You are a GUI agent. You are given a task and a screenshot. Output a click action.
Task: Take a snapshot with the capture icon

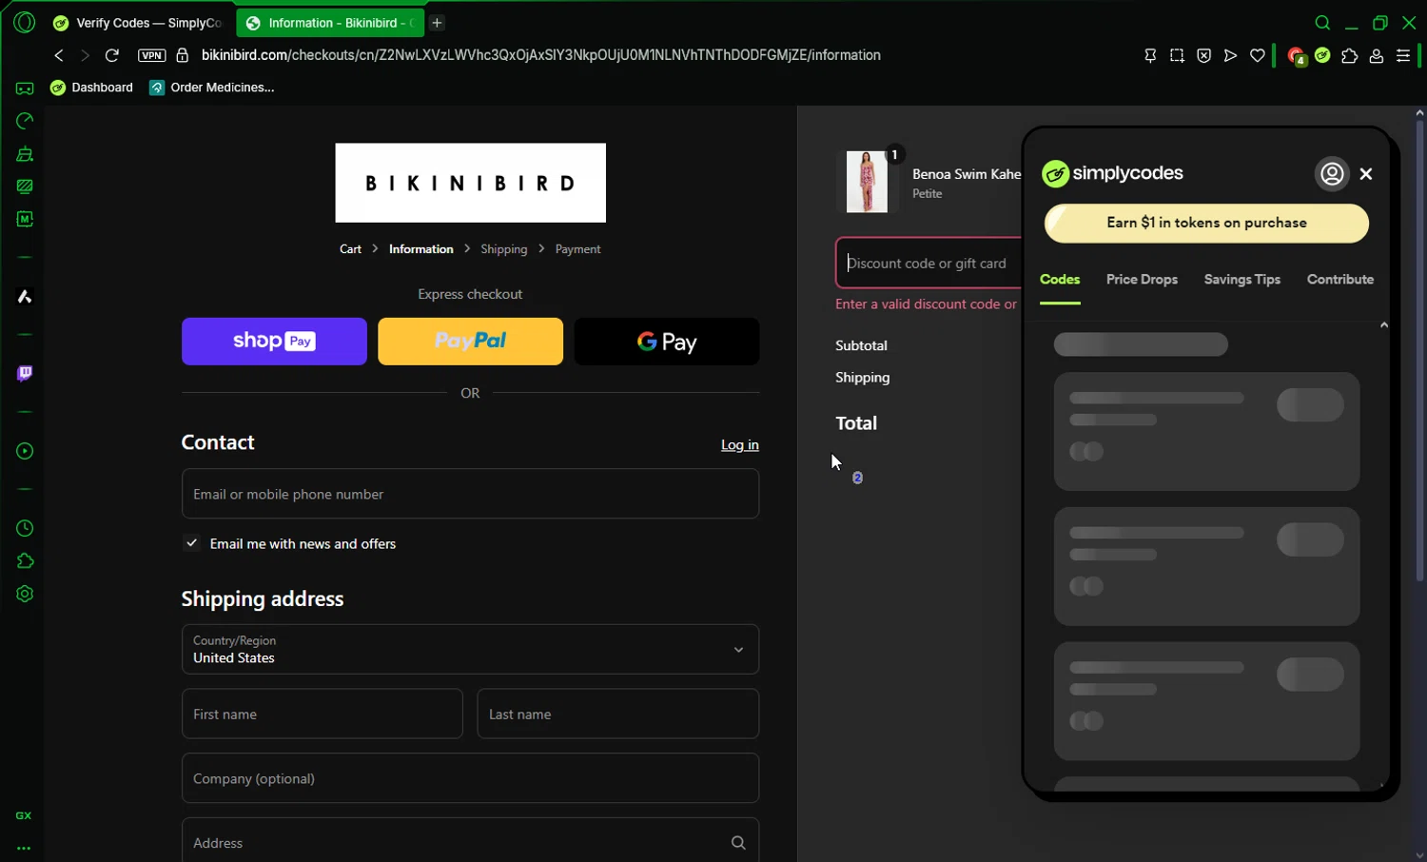pyautogui.click(x=1177, y=56)
